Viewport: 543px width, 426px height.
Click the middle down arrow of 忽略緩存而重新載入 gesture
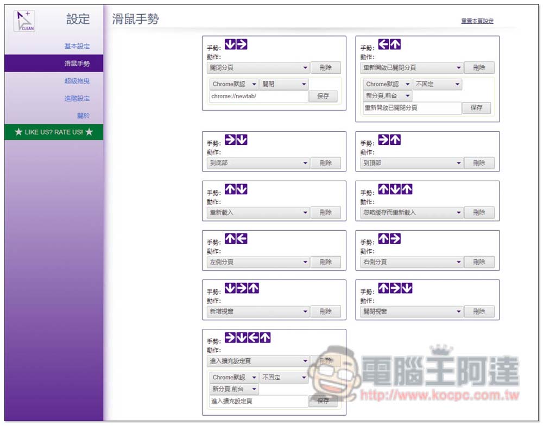coord(395,189)
